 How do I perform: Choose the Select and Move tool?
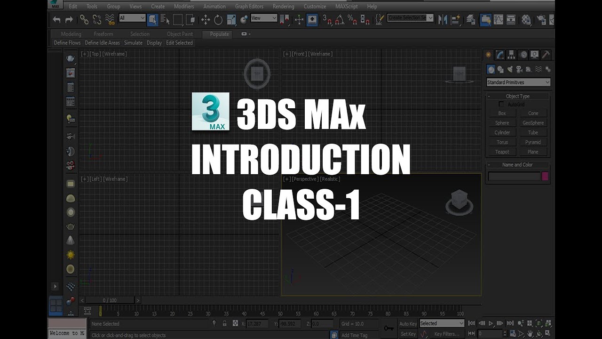coord(206,19)
